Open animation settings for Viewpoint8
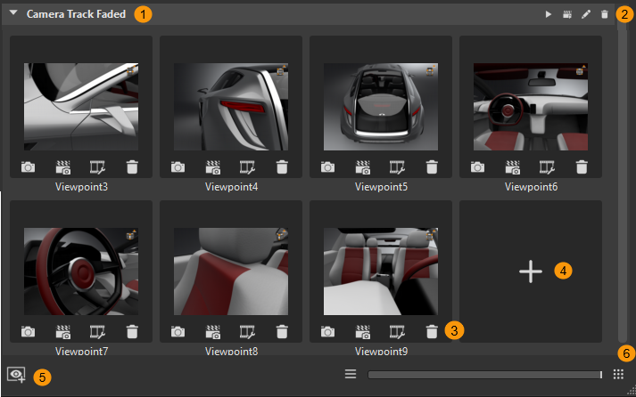 pos(247,332)
